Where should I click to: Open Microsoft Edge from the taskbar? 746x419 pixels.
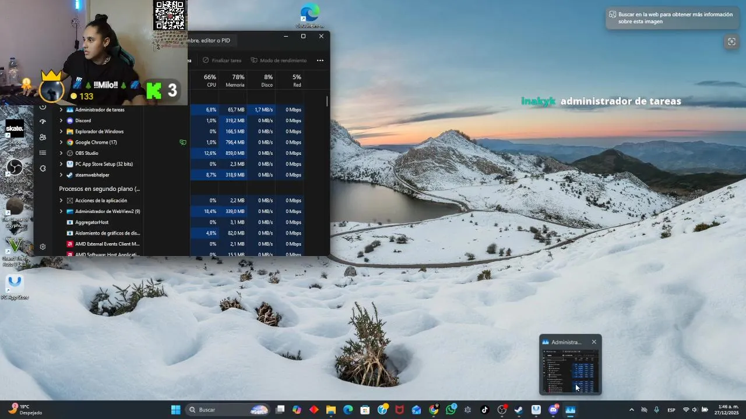(x=348, y=410)
